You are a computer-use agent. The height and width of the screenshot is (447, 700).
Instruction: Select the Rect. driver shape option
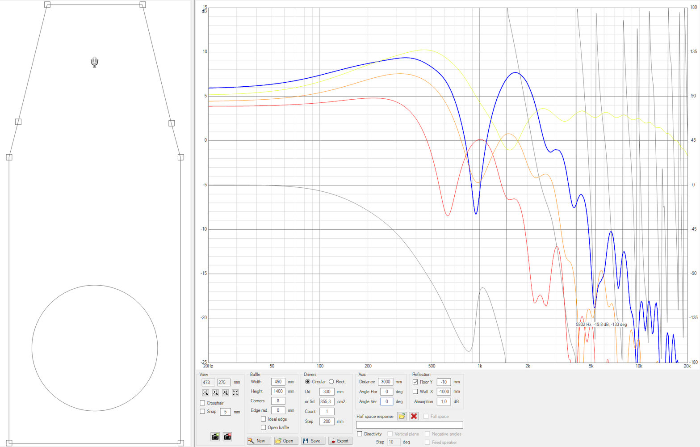(x=331, y=382)
